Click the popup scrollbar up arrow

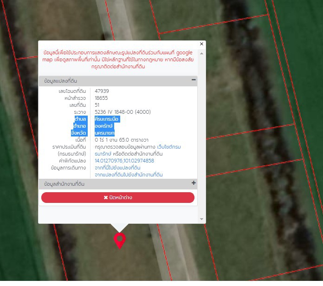click(202, 53)
